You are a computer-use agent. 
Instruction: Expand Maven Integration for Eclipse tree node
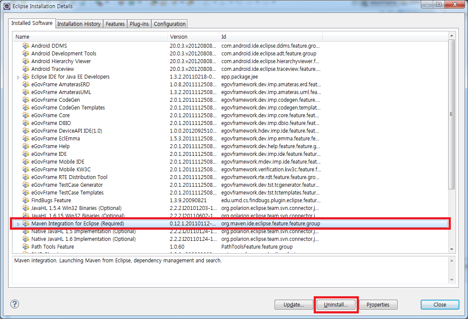point(18,224)
